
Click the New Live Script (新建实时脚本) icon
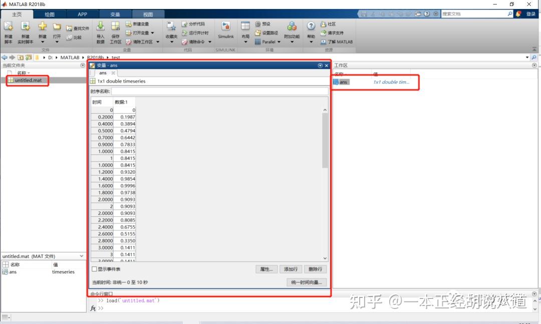pos(25,26)
